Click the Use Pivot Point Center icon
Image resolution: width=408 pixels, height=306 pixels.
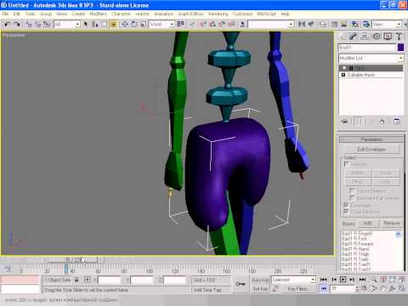point(180,25)
